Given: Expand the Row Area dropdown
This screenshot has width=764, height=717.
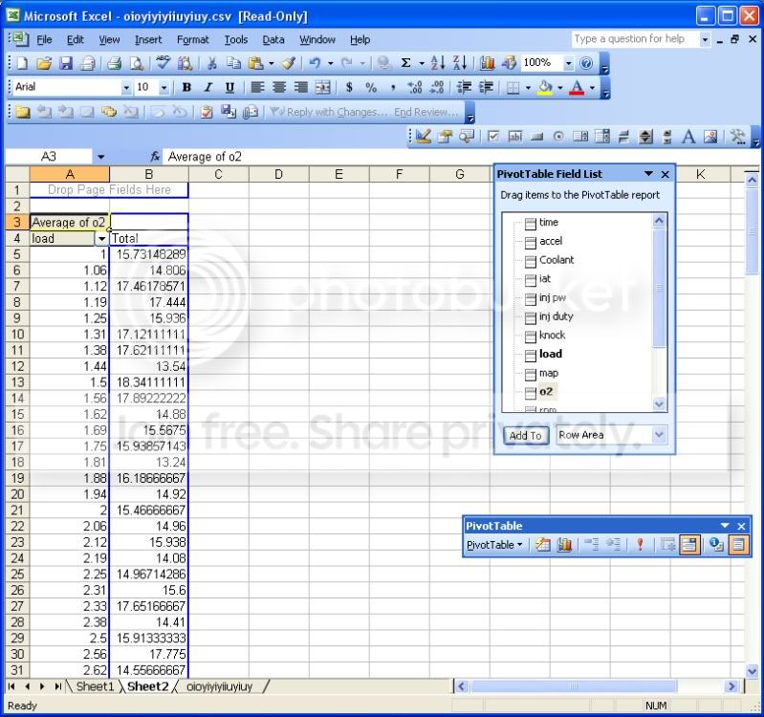Looking at the screenshot, I should (x=659, y=434).
